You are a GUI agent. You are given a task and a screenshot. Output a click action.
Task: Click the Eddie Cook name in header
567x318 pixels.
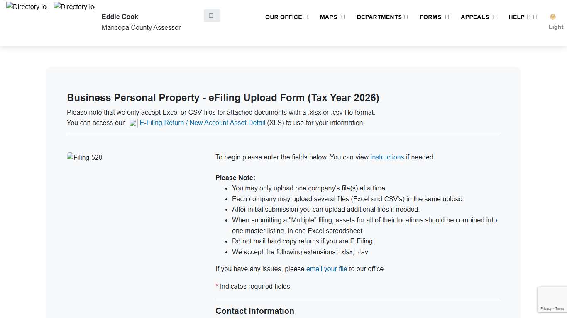[x=120, y=17]
